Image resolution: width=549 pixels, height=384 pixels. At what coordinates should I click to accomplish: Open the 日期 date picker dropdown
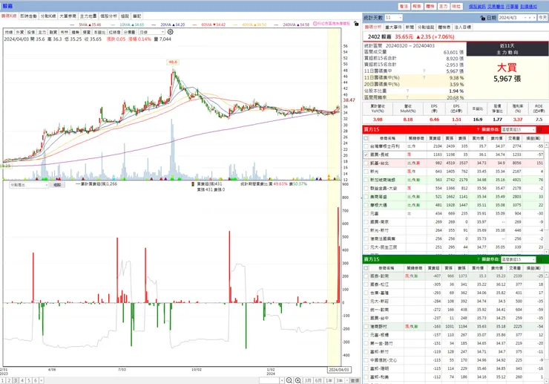[x=525, y=18]
